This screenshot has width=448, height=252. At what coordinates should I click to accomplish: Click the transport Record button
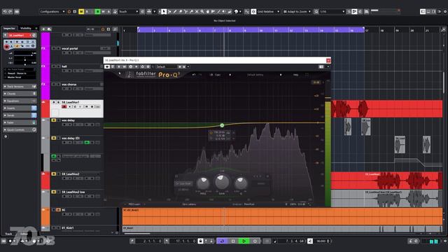pos(255,241)
